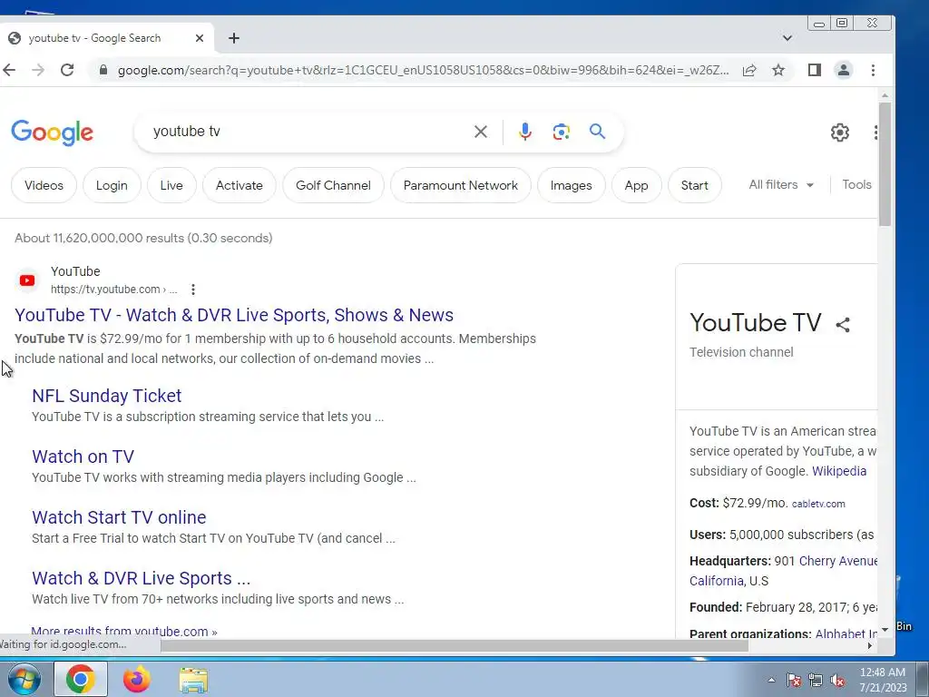
Task: Submit search with magnifier icon
Action: point(597,131)
